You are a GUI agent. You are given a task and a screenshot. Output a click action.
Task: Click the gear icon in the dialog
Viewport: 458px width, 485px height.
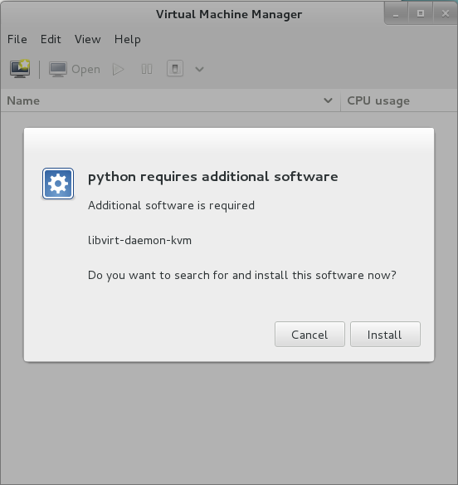tap(58, 184)
